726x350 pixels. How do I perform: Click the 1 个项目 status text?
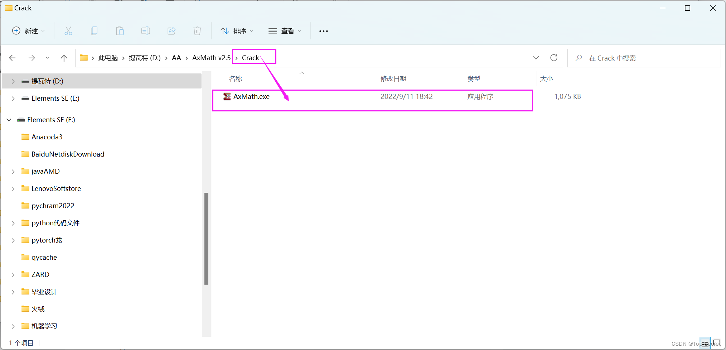pos(21,343)
